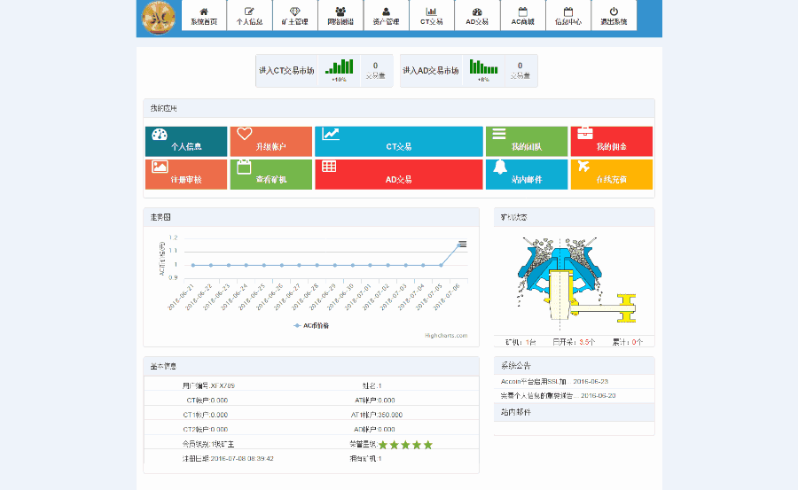Open the 注册审核 picture tile
This screenshot has height=490, width=798.
[185, 175]
